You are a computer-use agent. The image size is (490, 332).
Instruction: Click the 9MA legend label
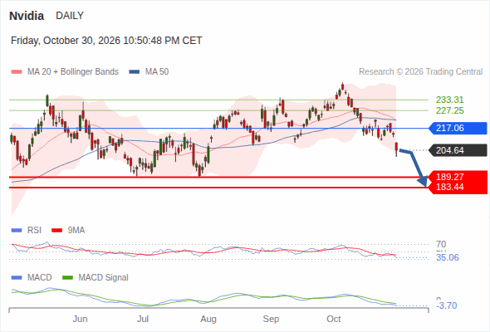(x=76, y=231)
